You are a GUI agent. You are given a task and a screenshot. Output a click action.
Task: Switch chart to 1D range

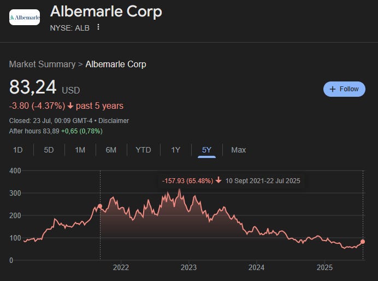tap(18, 150)
